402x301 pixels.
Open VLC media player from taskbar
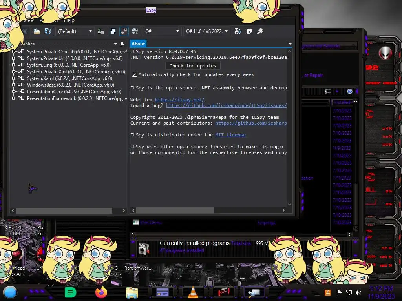pyautogui.click(x=193, y=292)
